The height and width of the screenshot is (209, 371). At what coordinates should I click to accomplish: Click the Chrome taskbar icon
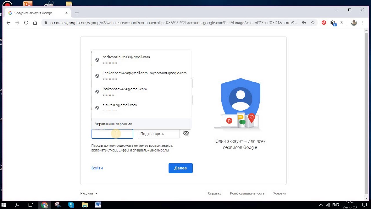44,205
